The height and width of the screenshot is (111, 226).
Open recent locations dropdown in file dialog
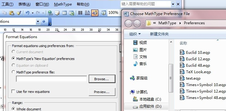tap(143, 23)
